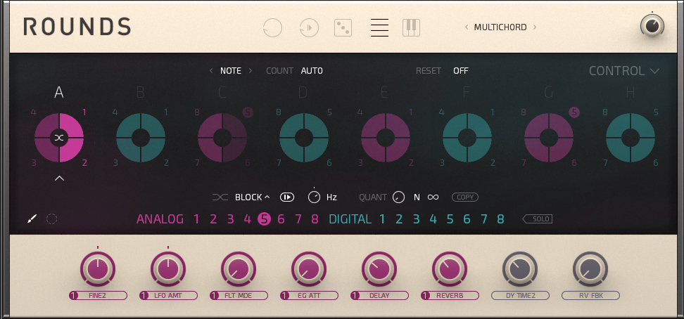Screen dimensions: 684x319
Task: Select block C label
Action: click(222, 92)
